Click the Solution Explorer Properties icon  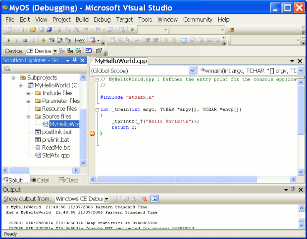click(7, 68)
